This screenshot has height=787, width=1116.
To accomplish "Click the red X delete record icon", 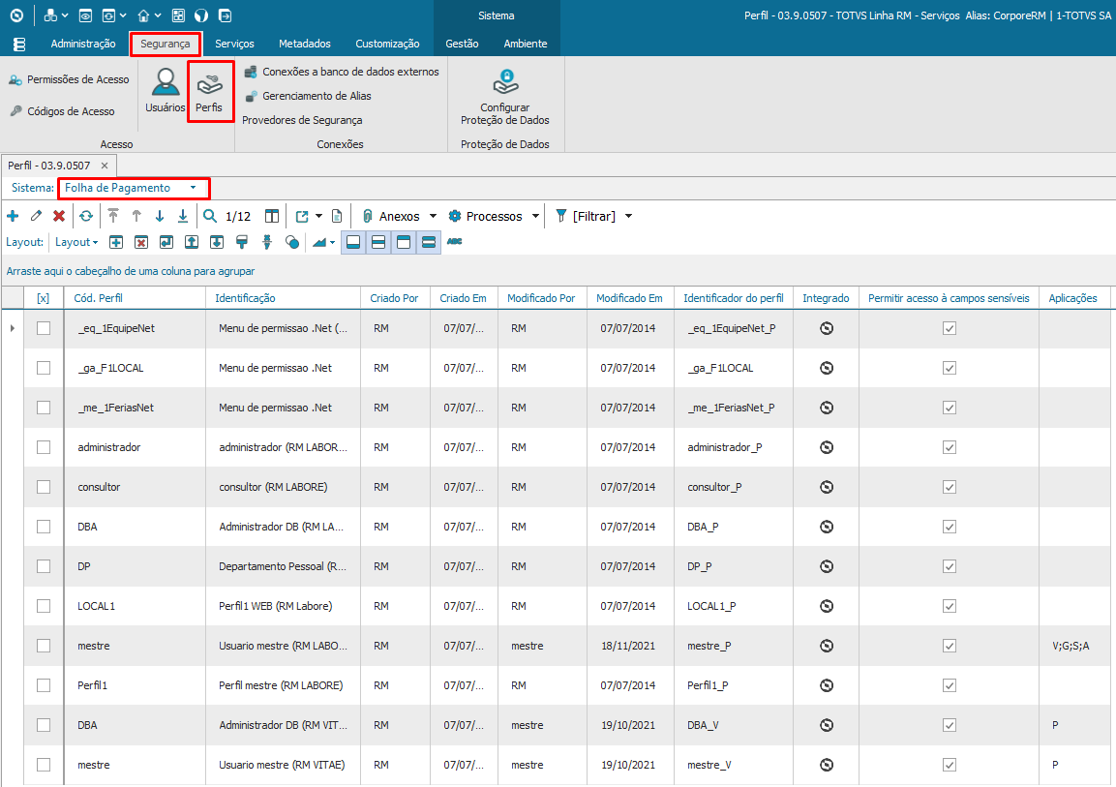I will pyautogui.click(x=59, y=216).
